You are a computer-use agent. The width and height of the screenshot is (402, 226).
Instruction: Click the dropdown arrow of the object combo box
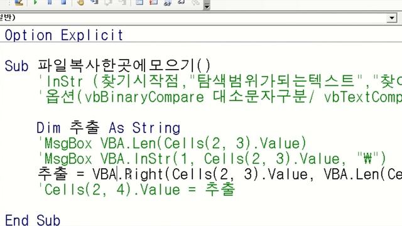[392, 18]
